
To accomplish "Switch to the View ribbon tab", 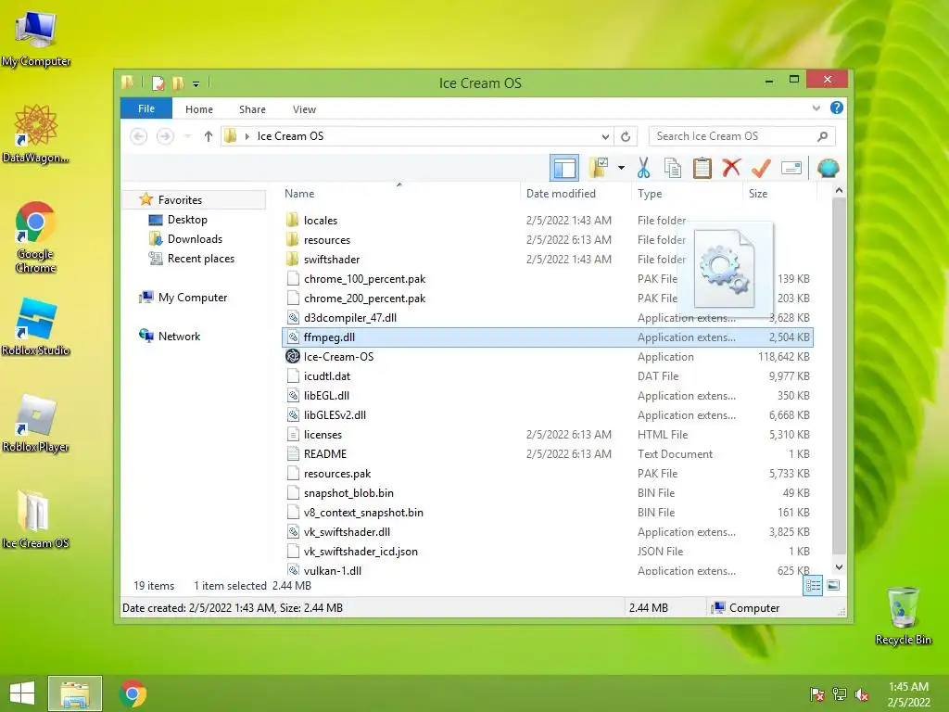I will pos(304,109).
